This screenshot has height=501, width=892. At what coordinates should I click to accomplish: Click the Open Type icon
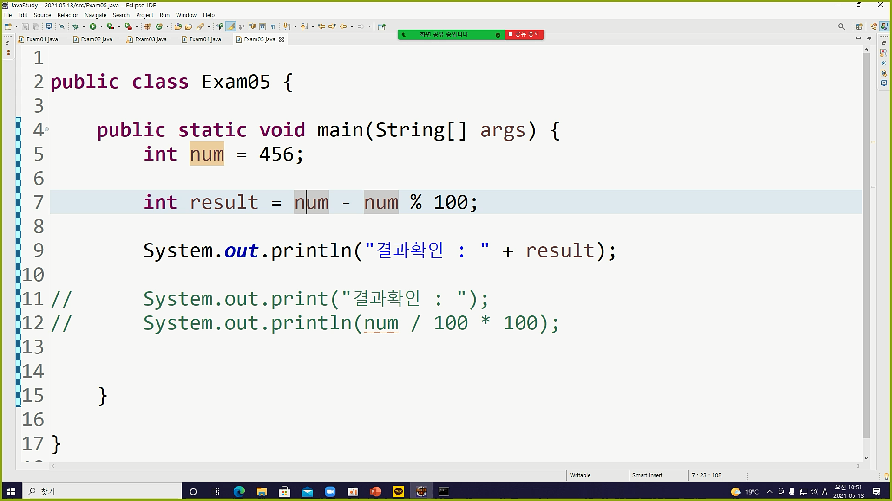pos(178,26)
